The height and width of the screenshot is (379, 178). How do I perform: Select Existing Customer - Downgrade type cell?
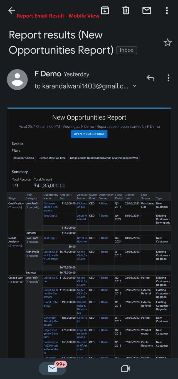pos(163,219)
